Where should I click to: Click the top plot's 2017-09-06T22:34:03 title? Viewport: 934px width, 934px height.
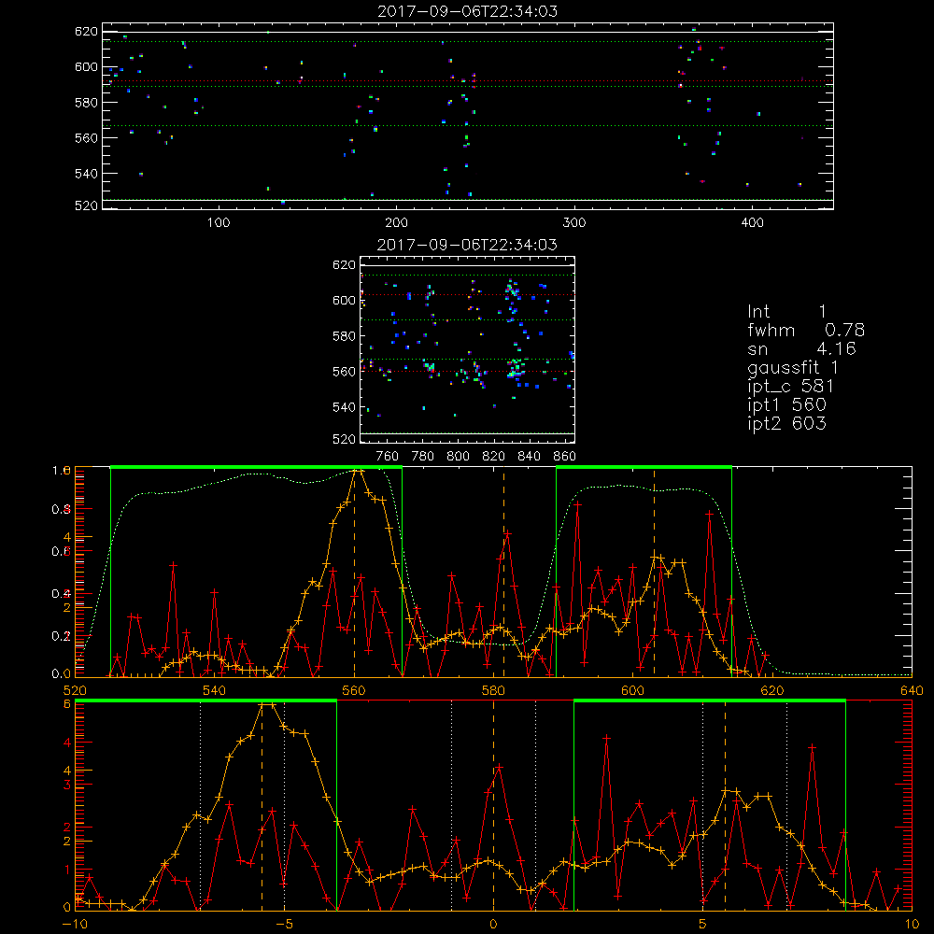point(468,11)
